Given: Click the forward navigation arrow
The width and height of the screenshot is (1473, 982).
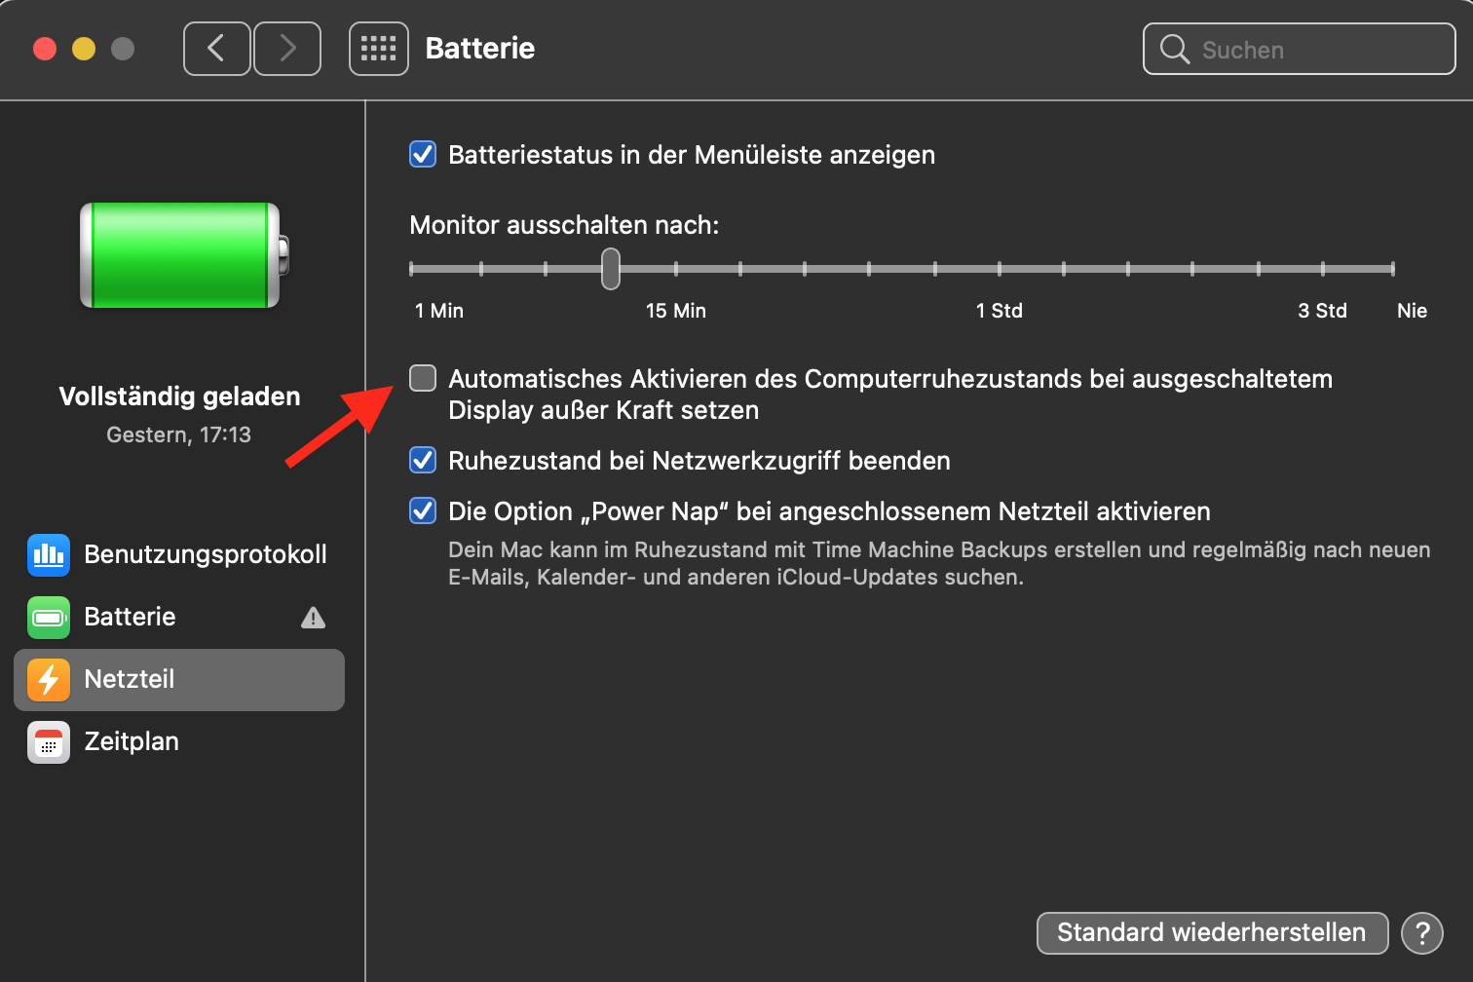Looking at the screenshot, I should point(287,49).
